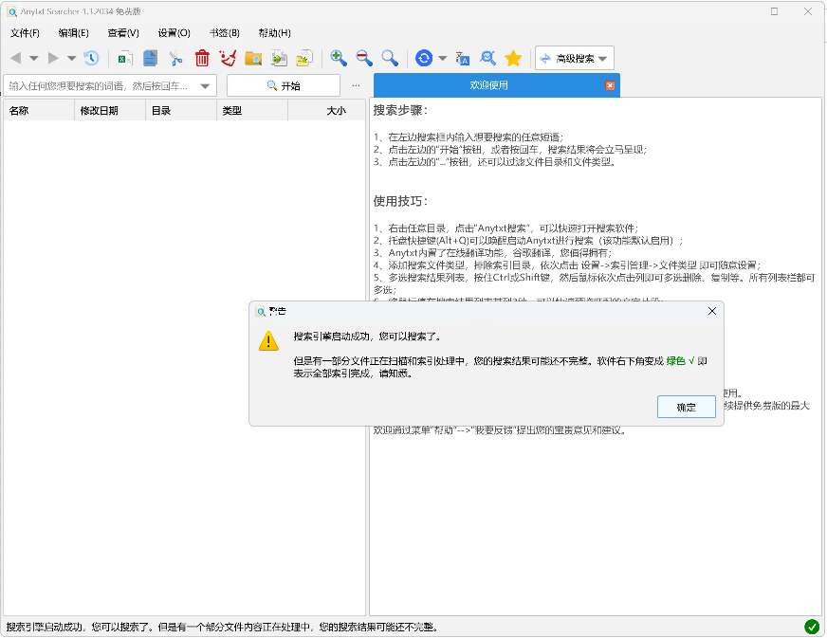Viewport: 827px width, 638px height.
Task: Open the 查看(V) menu
Action: tap(123, 32)
